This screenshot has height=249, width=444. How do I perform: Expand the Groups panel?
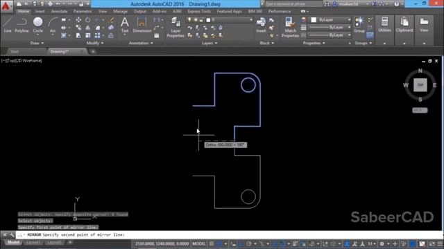pos(363,43)
